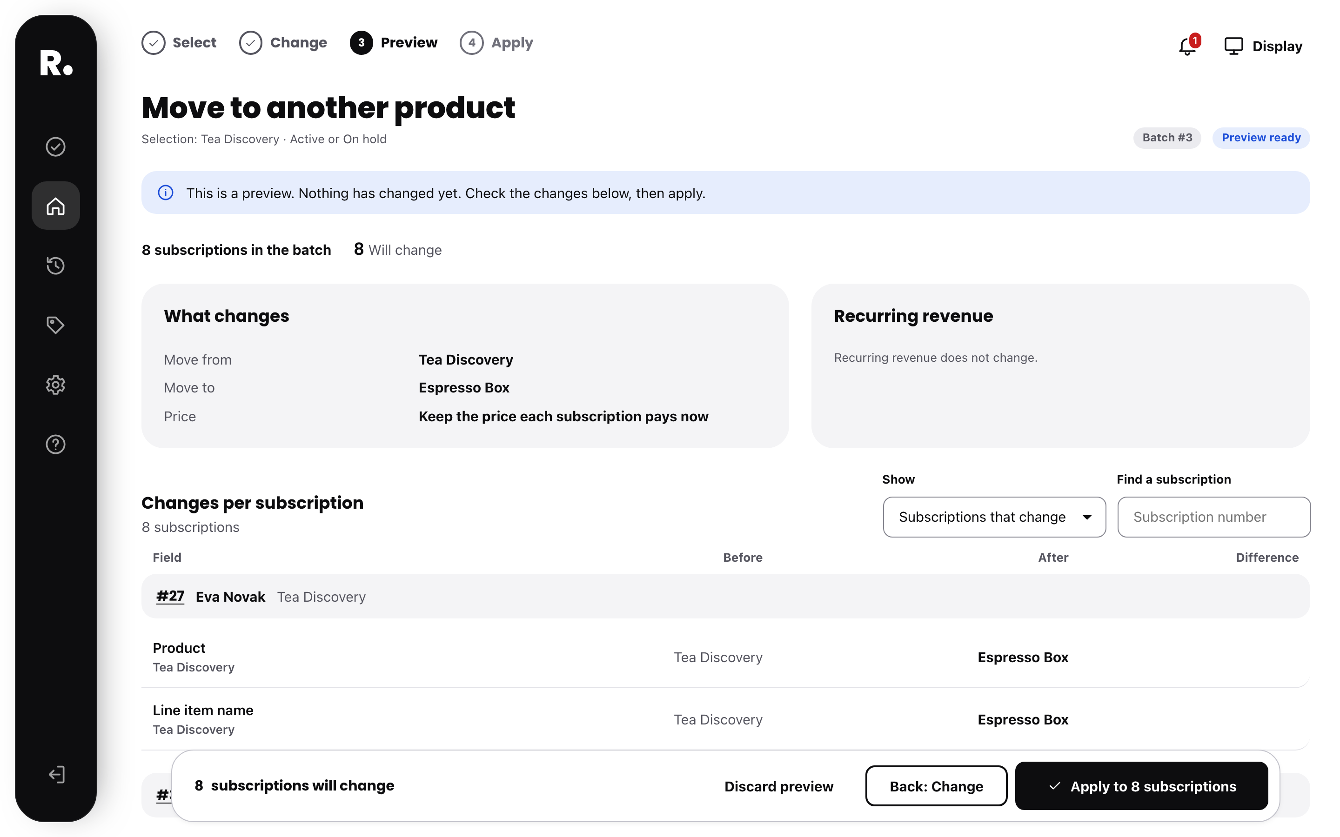The height and width of the screenshot is (837, 1340).
Task: Open the help question mark icon
Action: (55, 444)
